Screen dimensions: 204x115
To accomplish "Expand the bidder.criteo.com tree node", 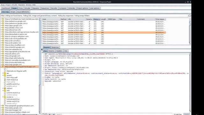I will coord(1,28).
